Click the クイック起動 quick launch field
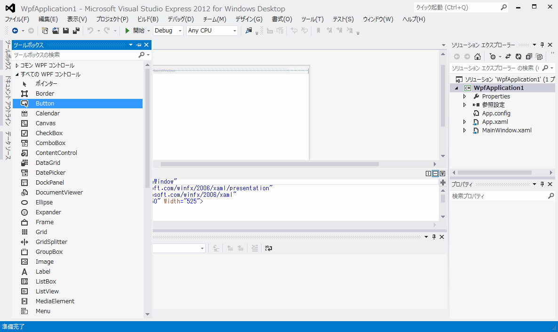Viewport: 558px width, 332px height. click(x=457, y=8)
